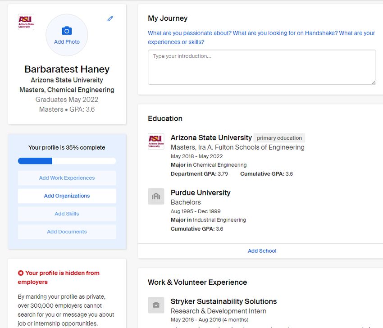Click the primary education badge
Screen dimensions: 383x328
pos(279,138)
